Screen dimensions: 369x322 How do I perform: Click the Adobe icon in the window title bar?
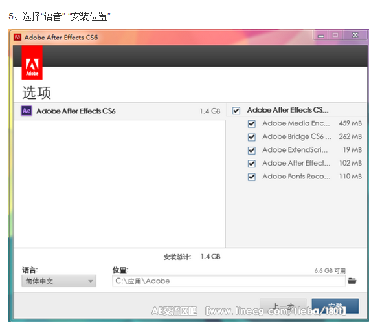pos(17,37)
